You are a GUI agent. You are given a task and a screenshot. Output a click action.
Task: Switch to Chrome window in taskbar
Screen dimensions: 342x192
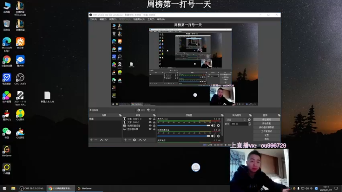(x=61, y=188)
